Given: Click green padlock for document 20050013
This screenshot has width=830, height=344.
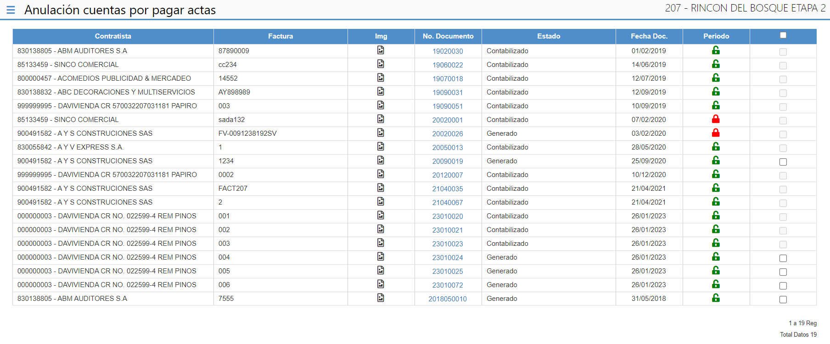Looking at the screenshot, I should [x=716, y=146].
